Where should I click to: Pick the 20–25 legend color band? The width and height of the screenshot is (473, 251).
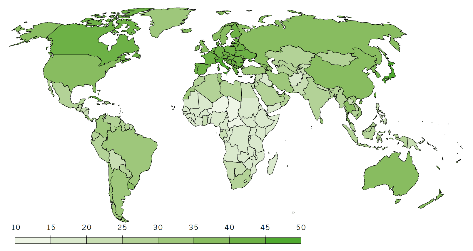pos(104,240)
